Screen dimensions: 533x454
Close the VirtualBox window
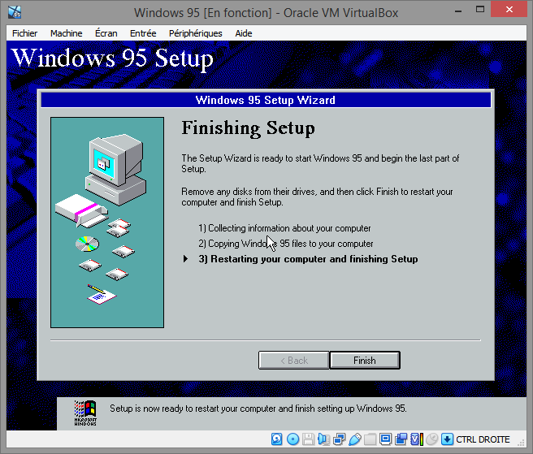tap(509, 10)
